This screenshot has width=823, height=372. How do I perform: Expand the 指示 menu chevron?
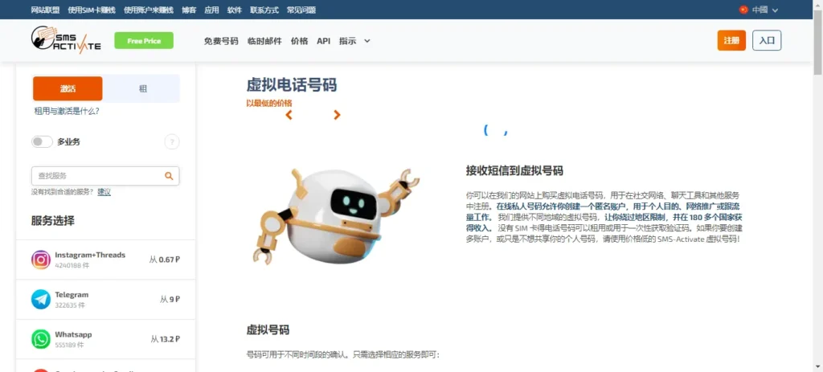(x=367, y=41)
